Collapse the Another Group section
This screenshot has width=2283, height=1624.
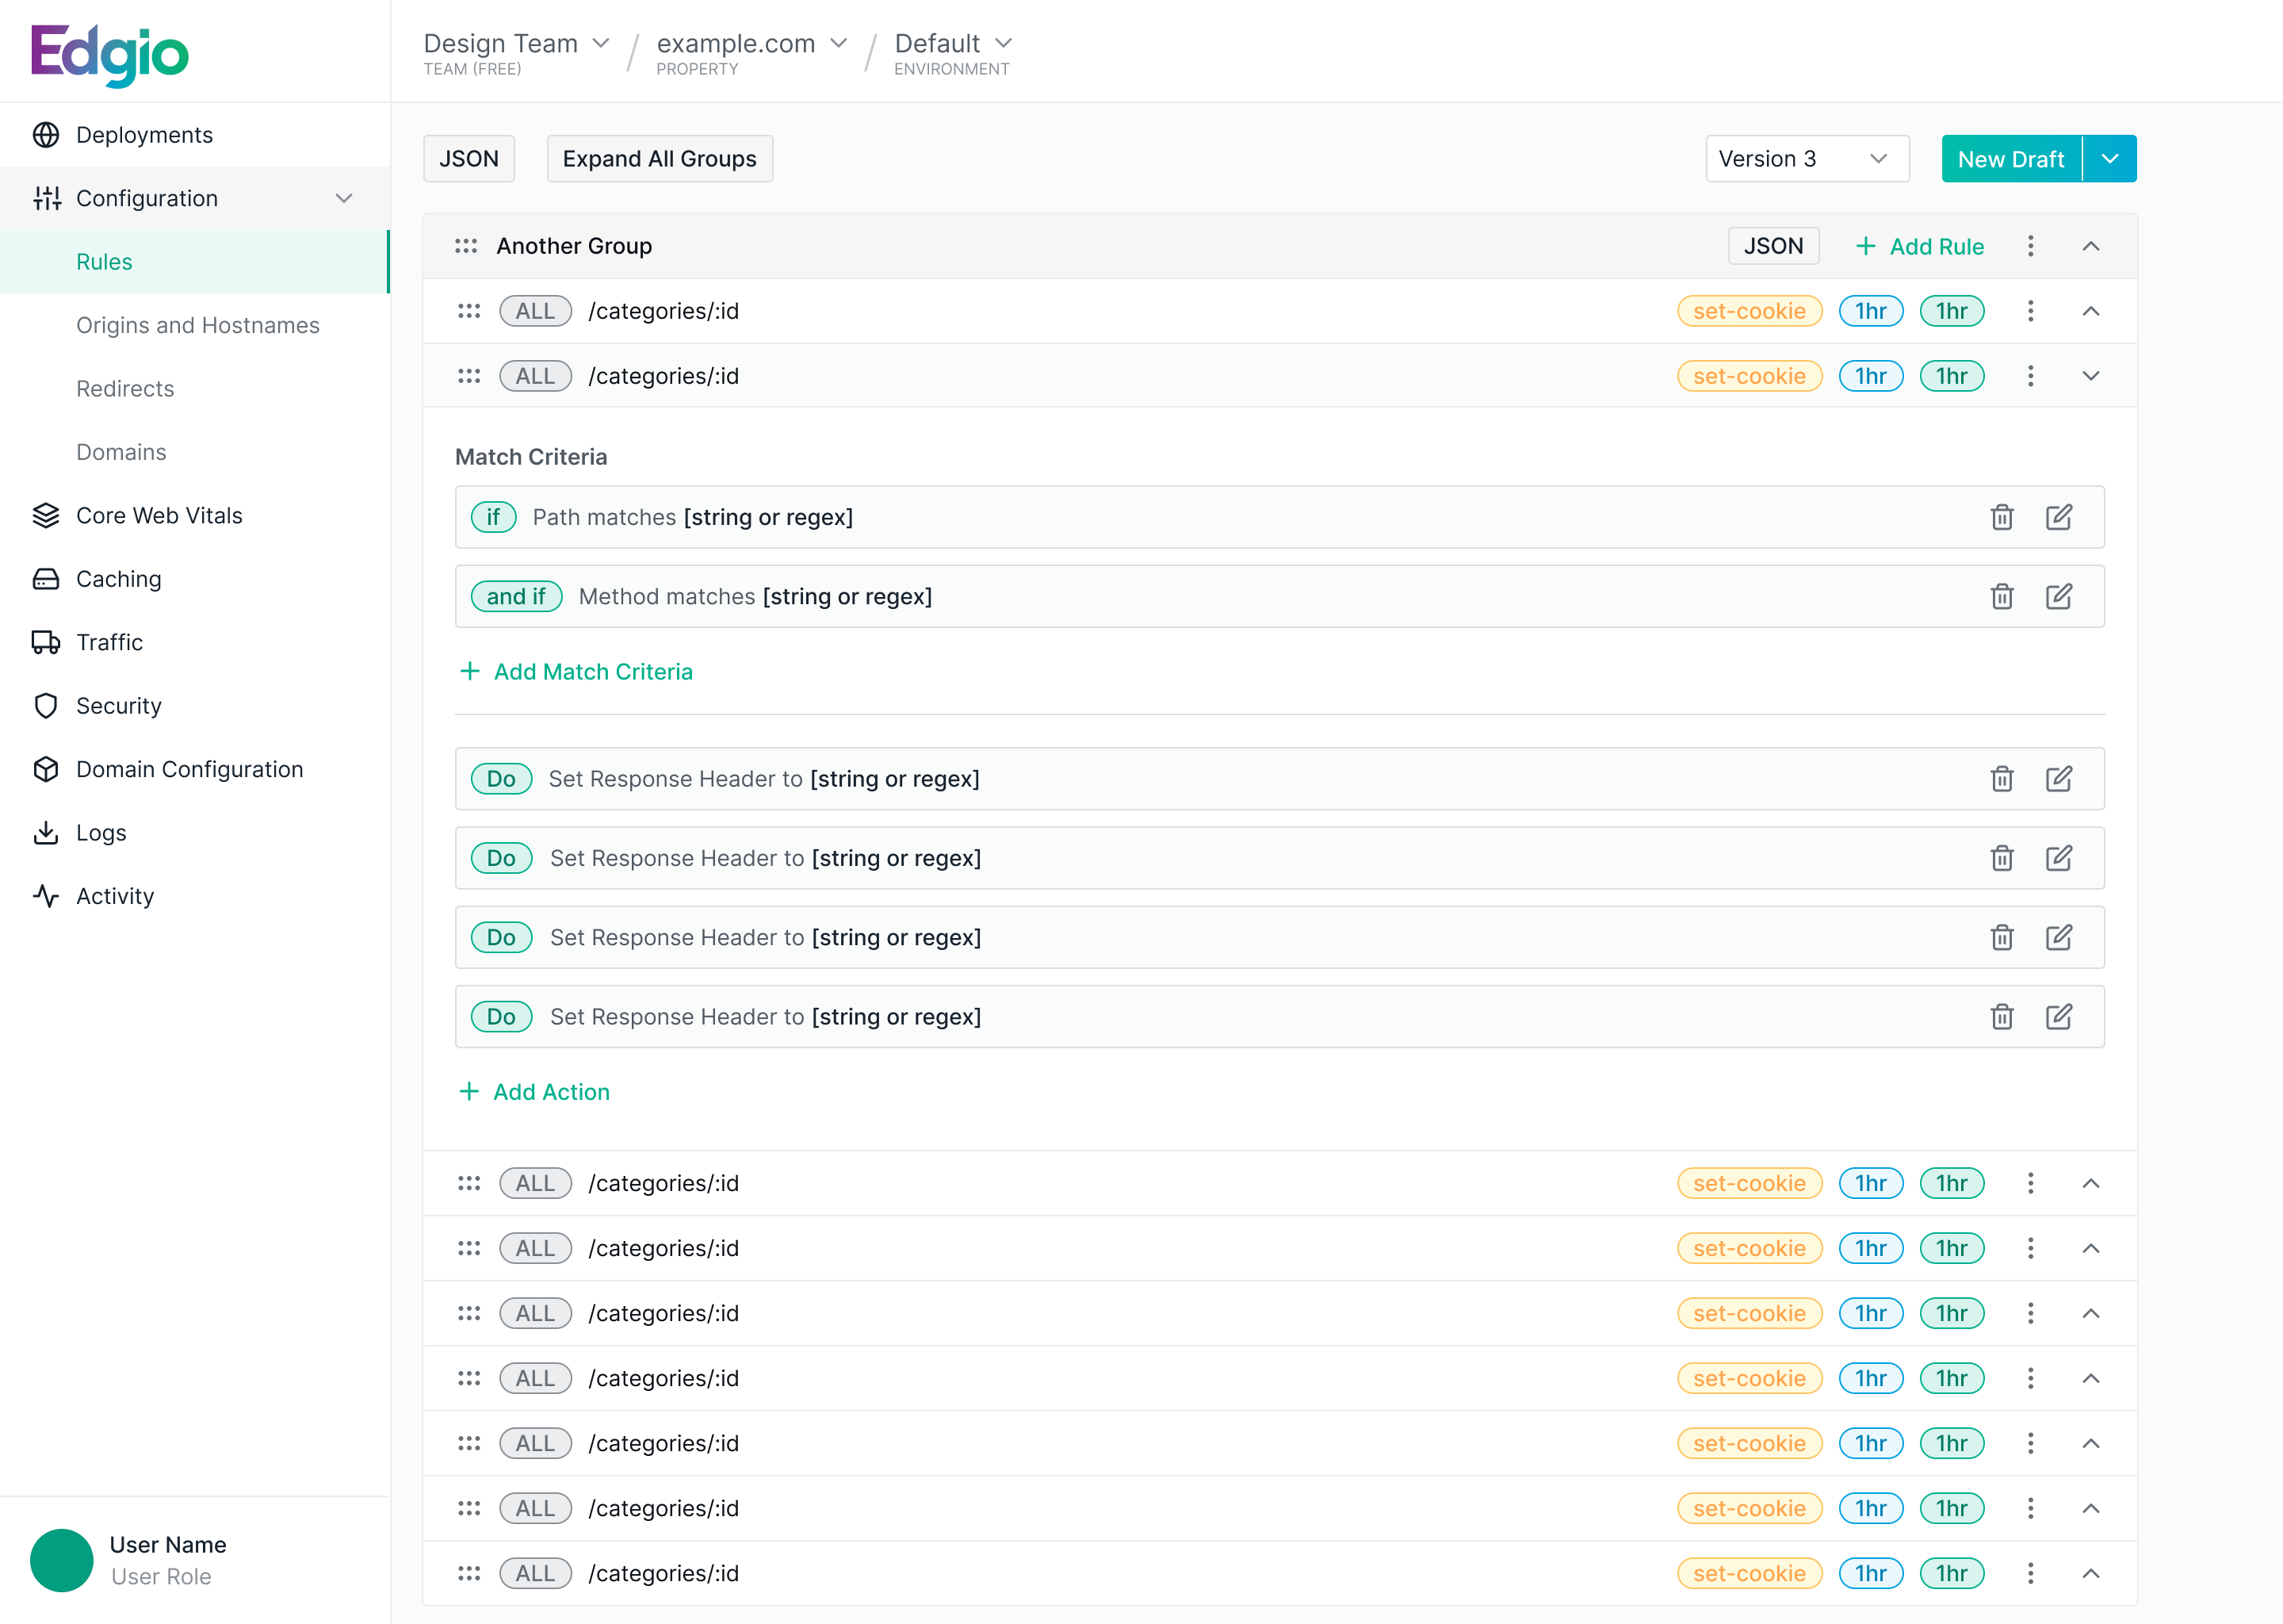click(2090, 246)
